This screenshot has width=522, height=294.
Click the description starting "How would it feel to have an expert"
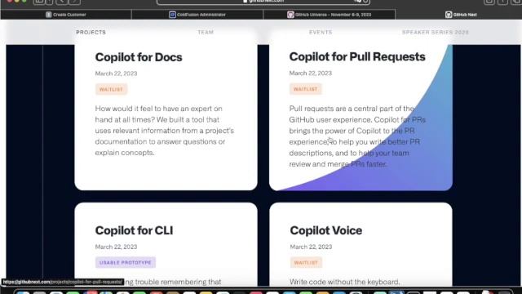tap(165, 131)
